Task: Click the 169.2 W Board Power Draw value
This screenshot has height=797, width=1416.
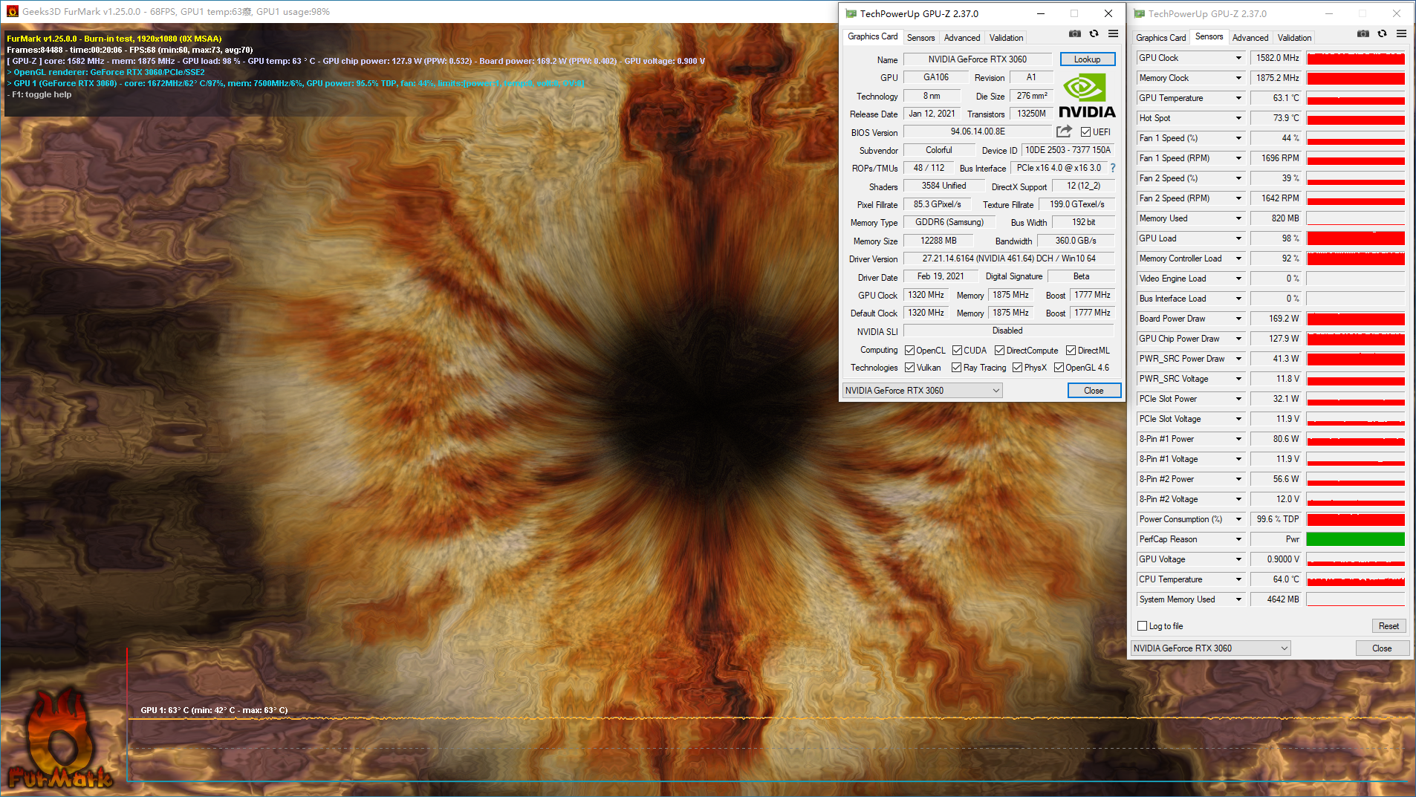Action: pos(1277,319)
